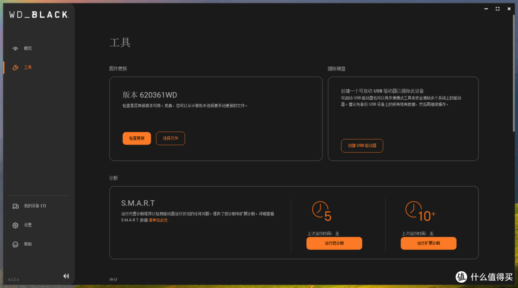Click 创建 USB 驱动器 button

[x=362, y=145]
